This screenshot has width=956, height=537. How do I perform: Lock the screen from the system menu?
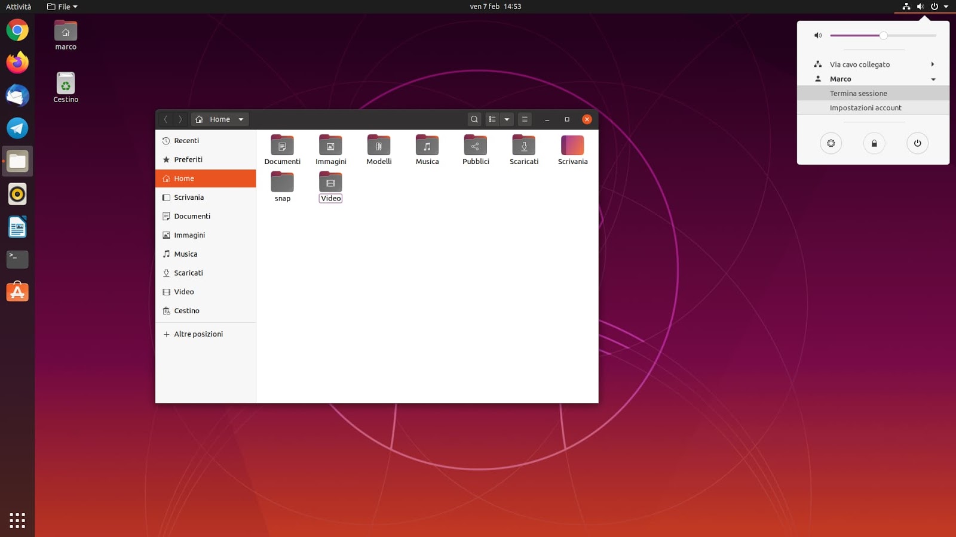pyautogui.click(x=874, y=143)
